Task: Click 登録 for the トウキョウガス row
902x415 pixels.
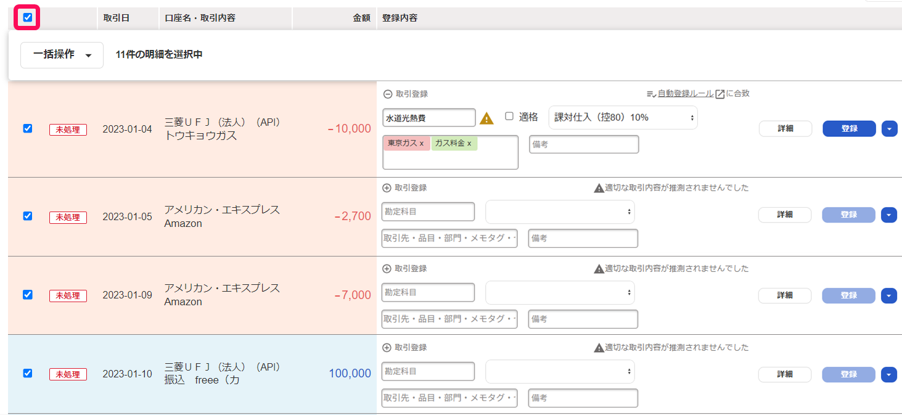Action: pos(849,129)
